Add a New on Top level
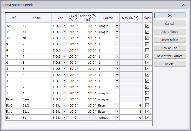This screenshot has width=191, height=131. click(x=169, y=48)
